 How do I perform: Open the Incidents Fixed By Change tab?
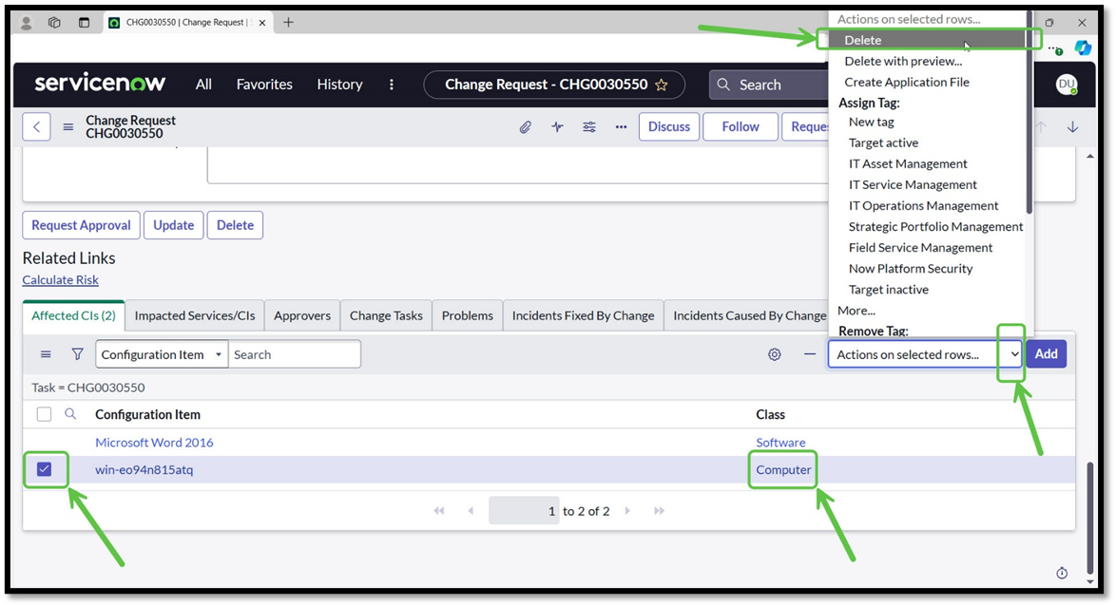[x=583, y=315]
